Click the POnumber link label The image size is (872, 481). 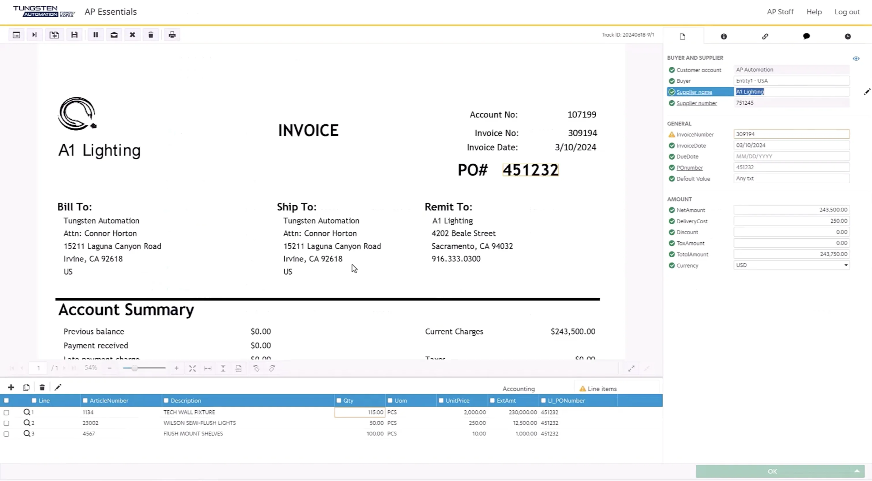tap(689, 167)
